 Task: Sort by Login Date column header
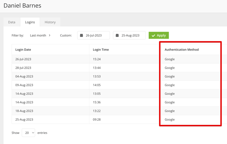[23, 49]
